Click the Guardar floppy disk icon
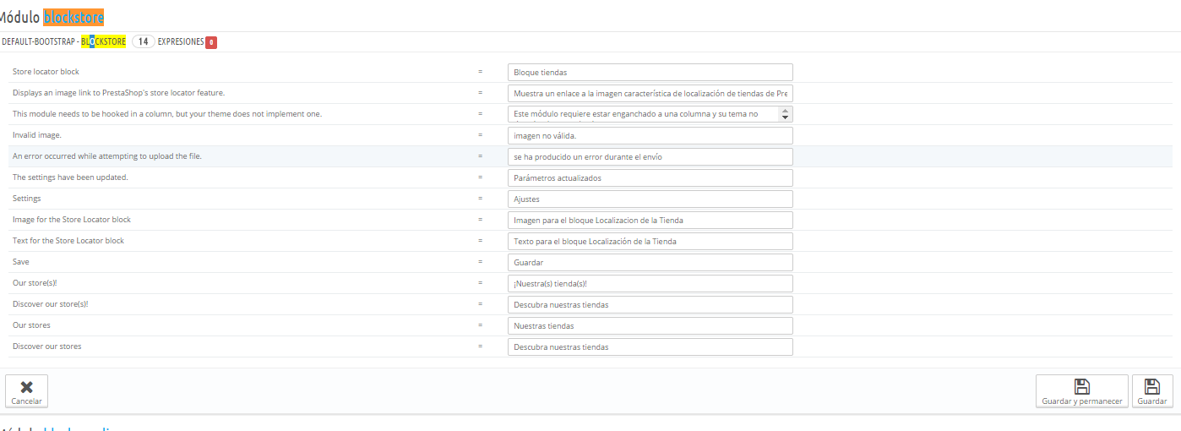This screenshot has width=1181, height=431. pyautogui.click(x=1151, y=386)
